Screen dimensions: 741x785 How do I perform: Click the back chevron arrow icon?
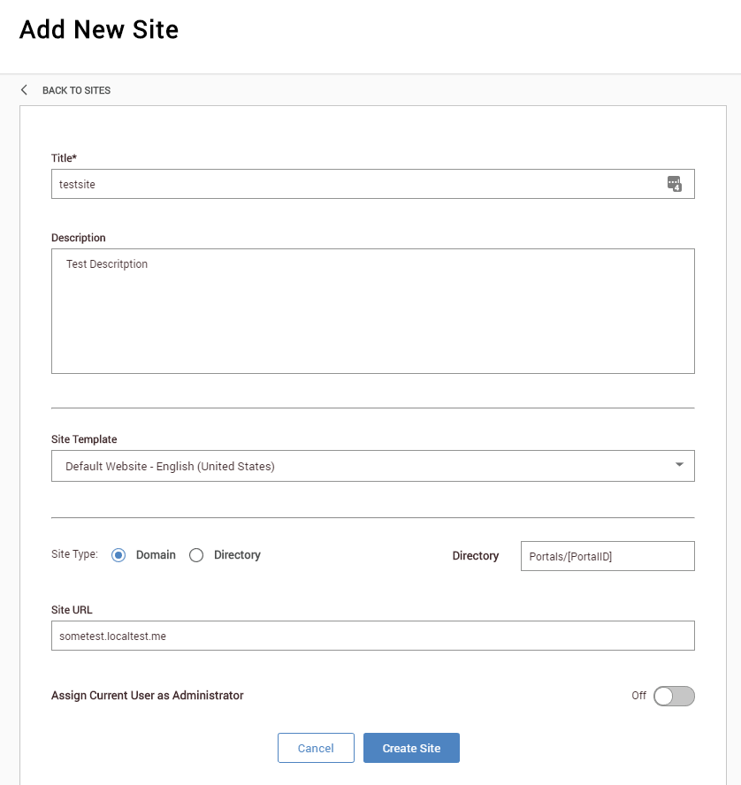[23, 89]
